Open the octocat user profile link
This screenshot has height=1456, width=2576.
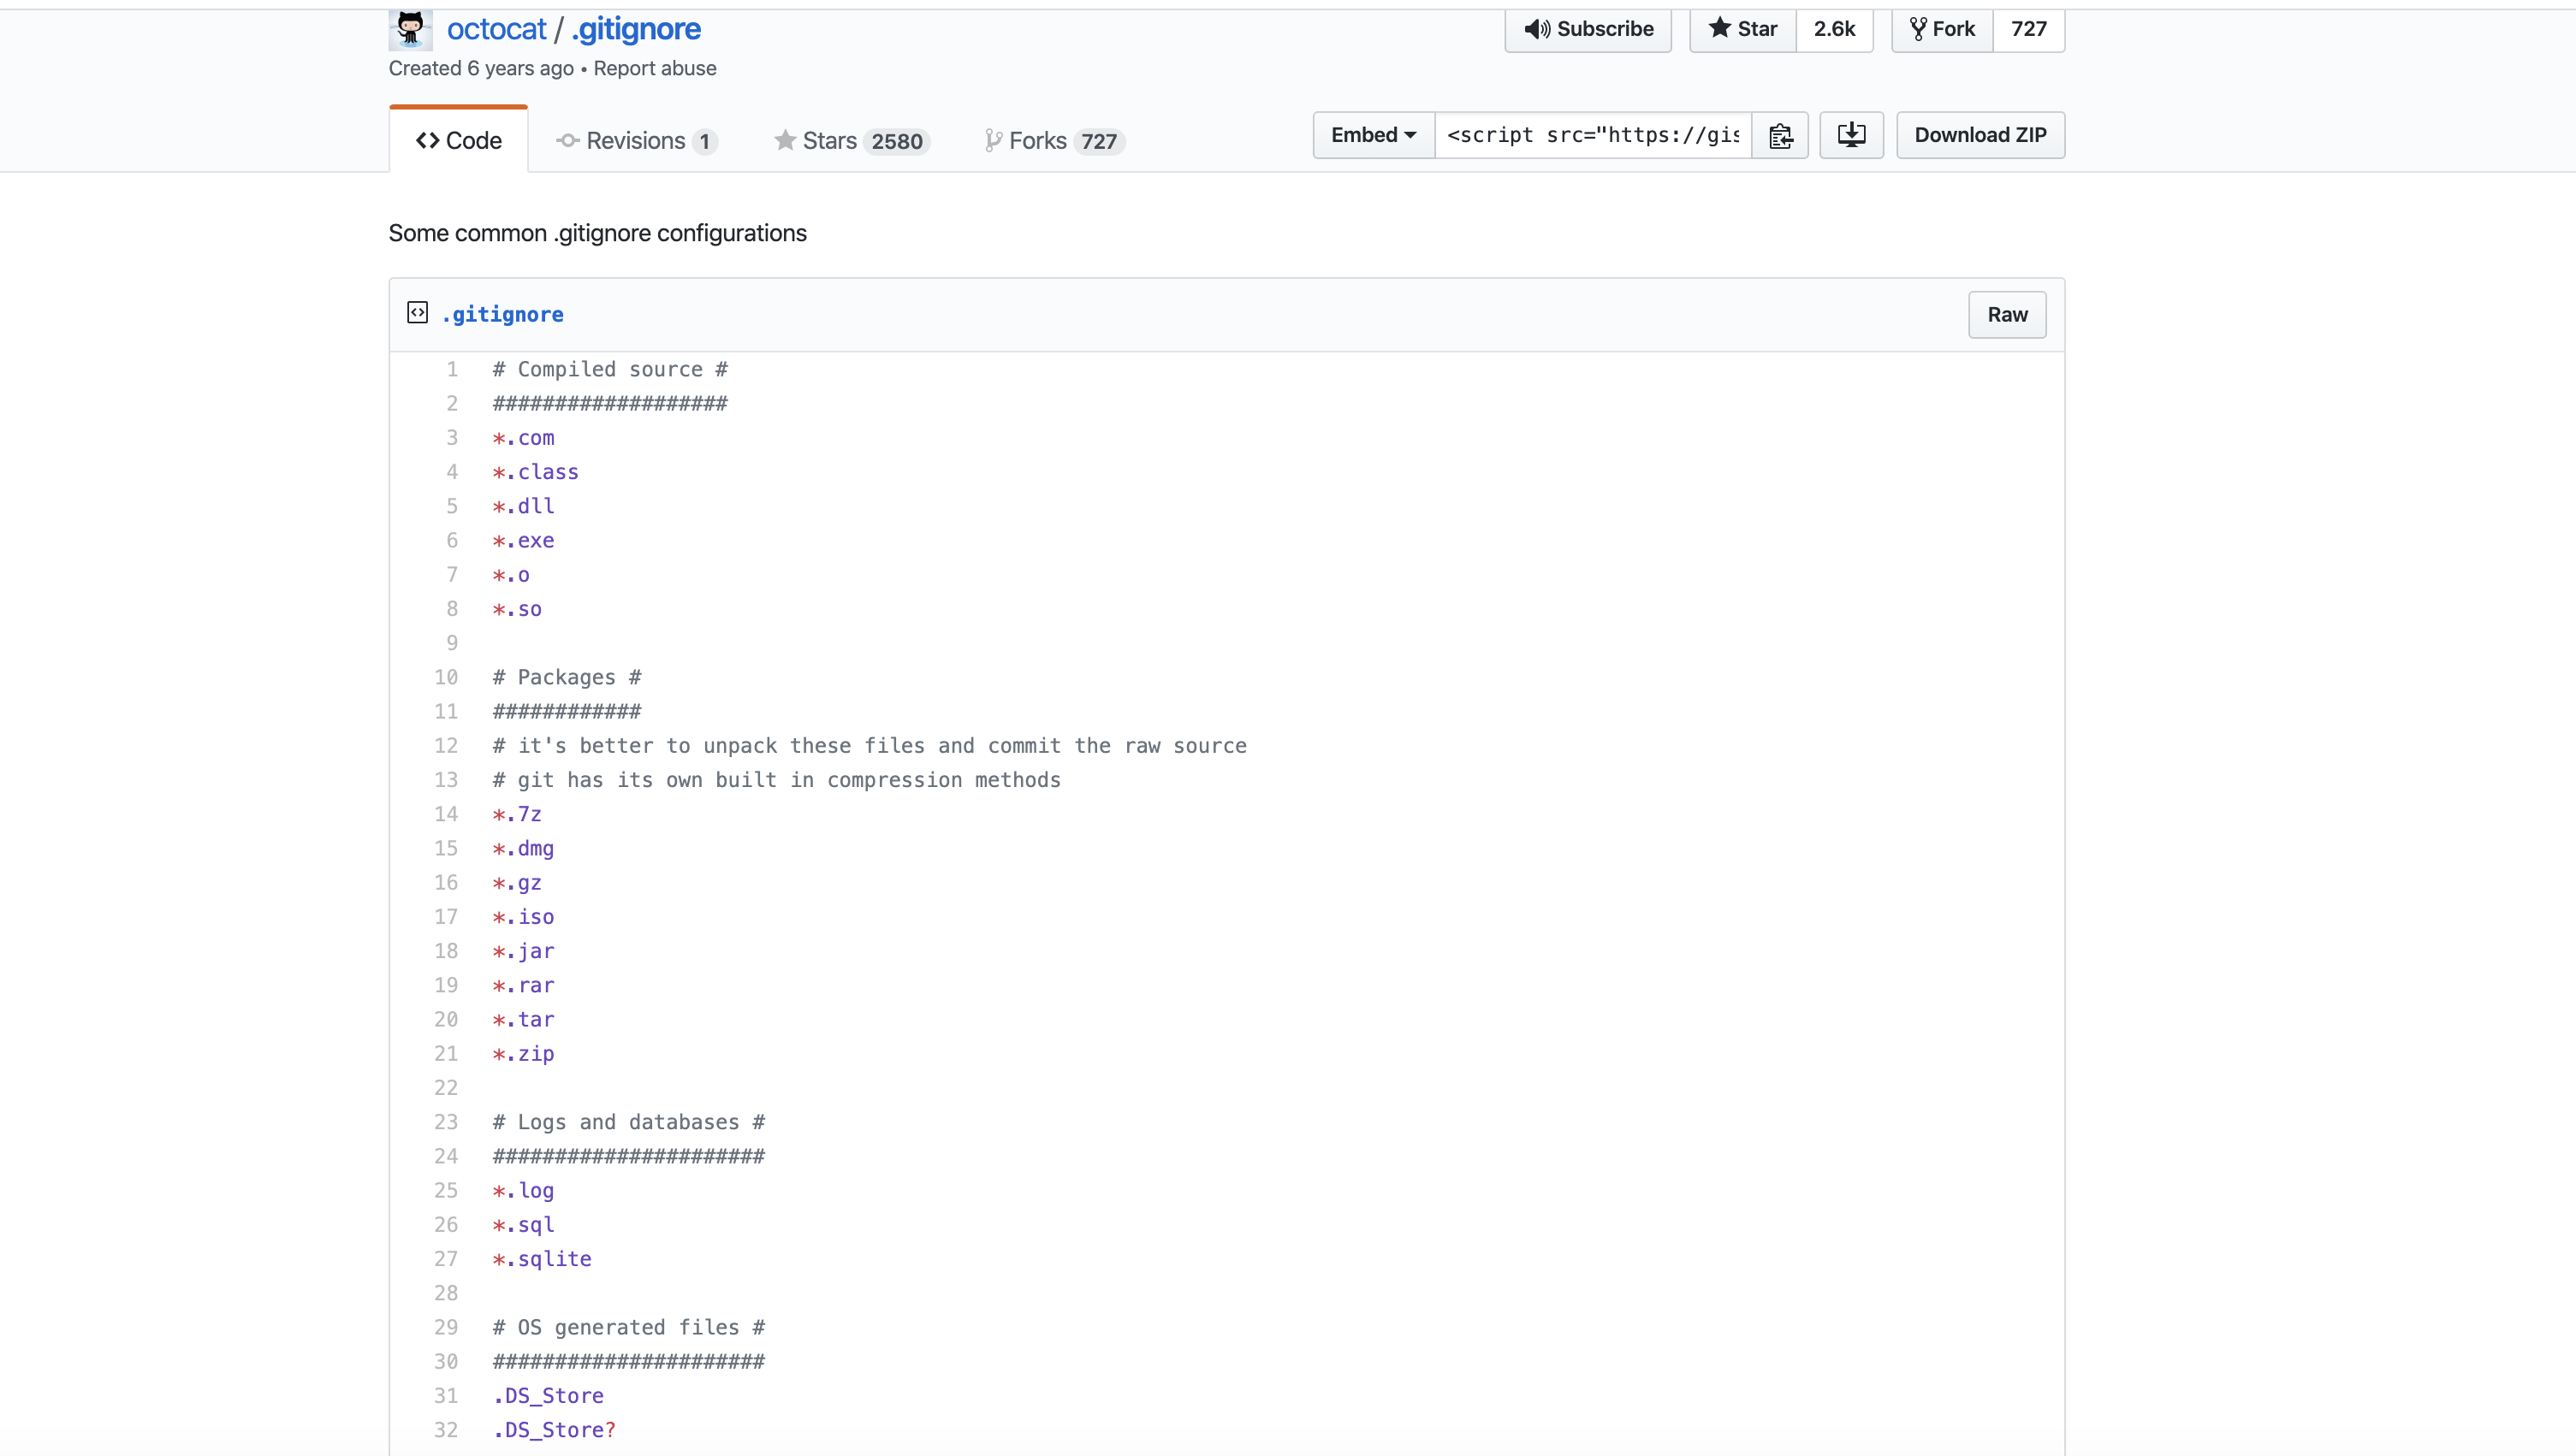[x=496, y=29]
